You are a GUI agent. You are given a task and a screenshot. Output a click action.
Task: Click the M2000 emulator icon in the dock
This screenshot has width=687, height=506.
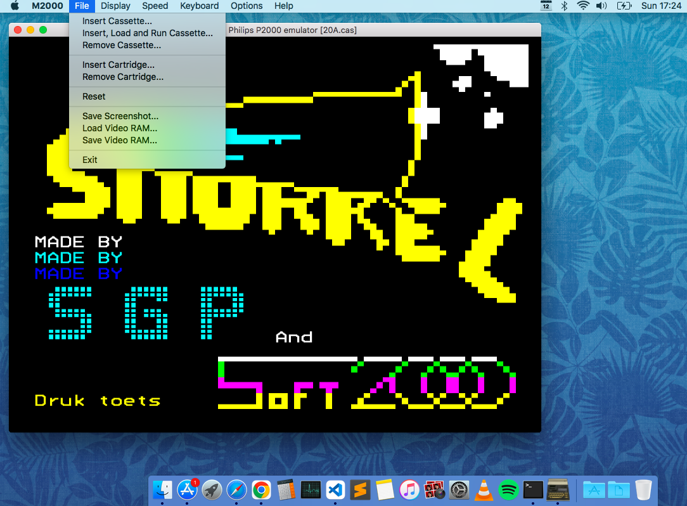[x=558, y=490]
